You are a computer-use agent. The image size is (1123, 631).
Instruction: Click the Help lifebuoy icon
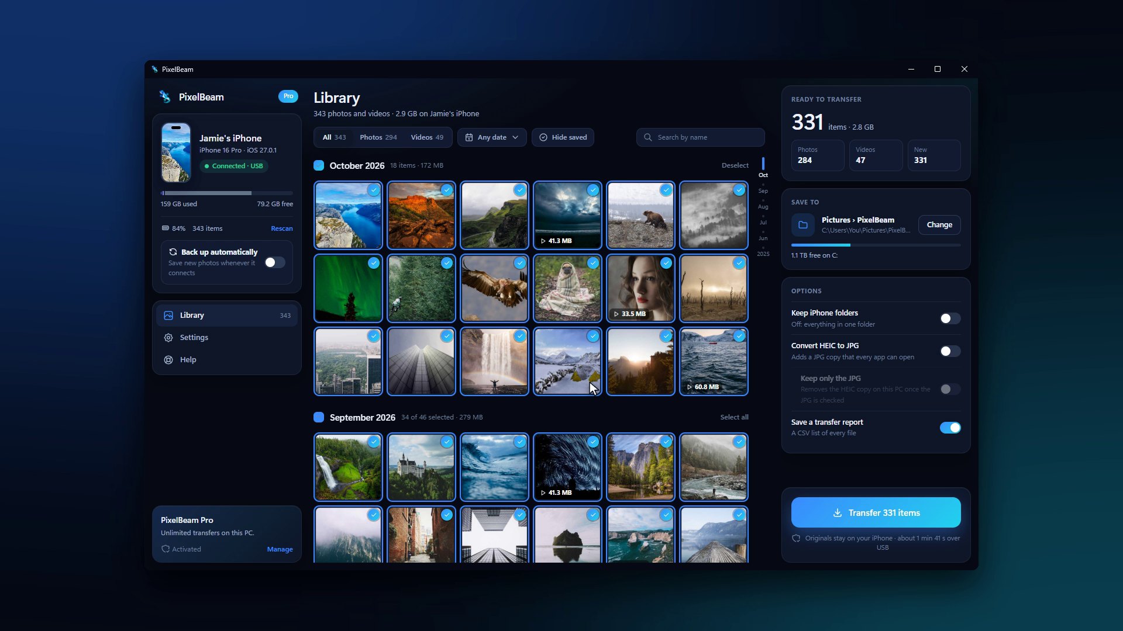168,360
